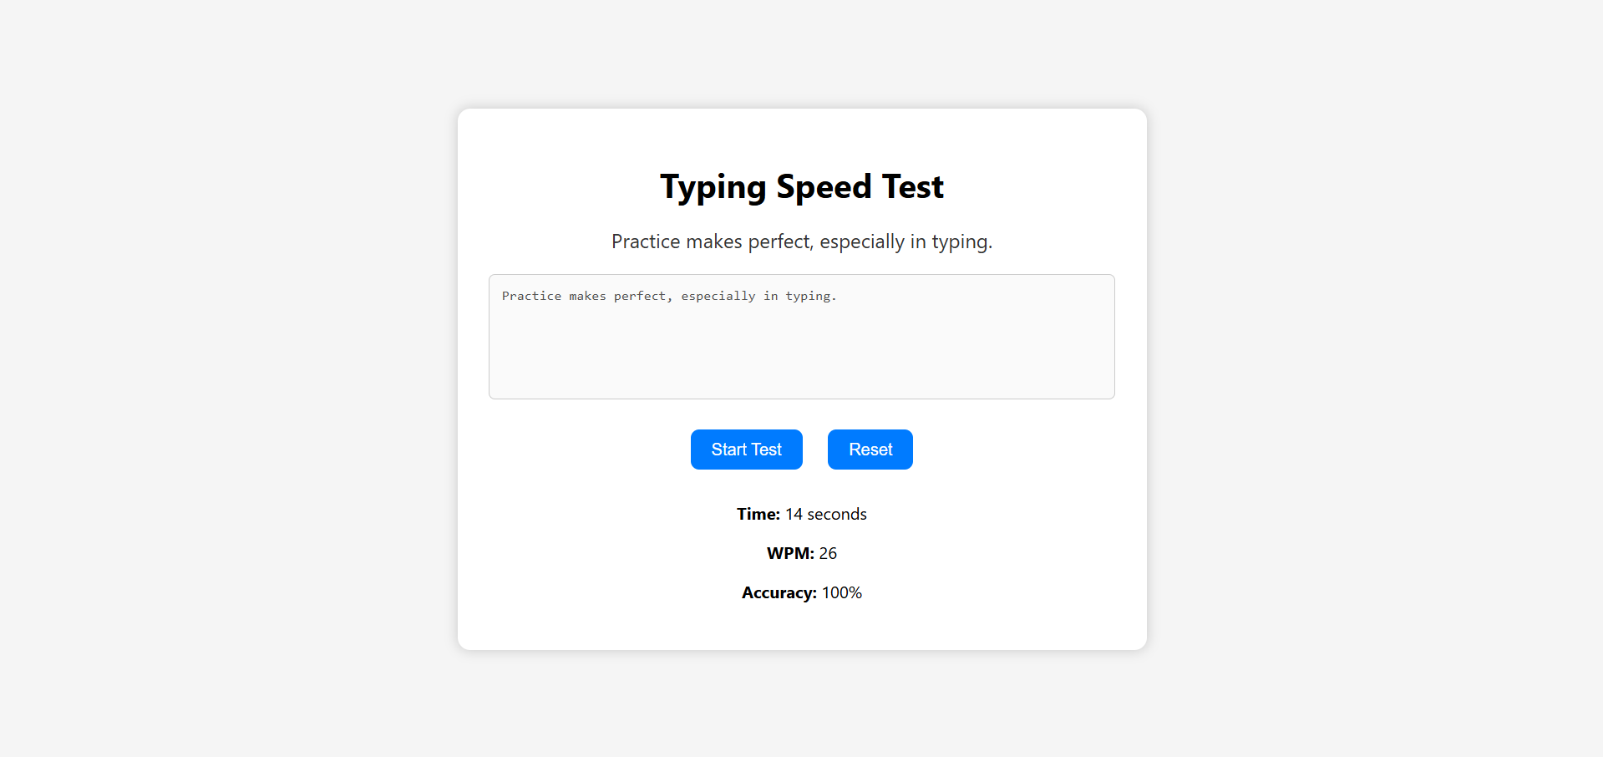Place cursor on typed word "especially"
Viewport: 1603px width, 757px height.
718,296
